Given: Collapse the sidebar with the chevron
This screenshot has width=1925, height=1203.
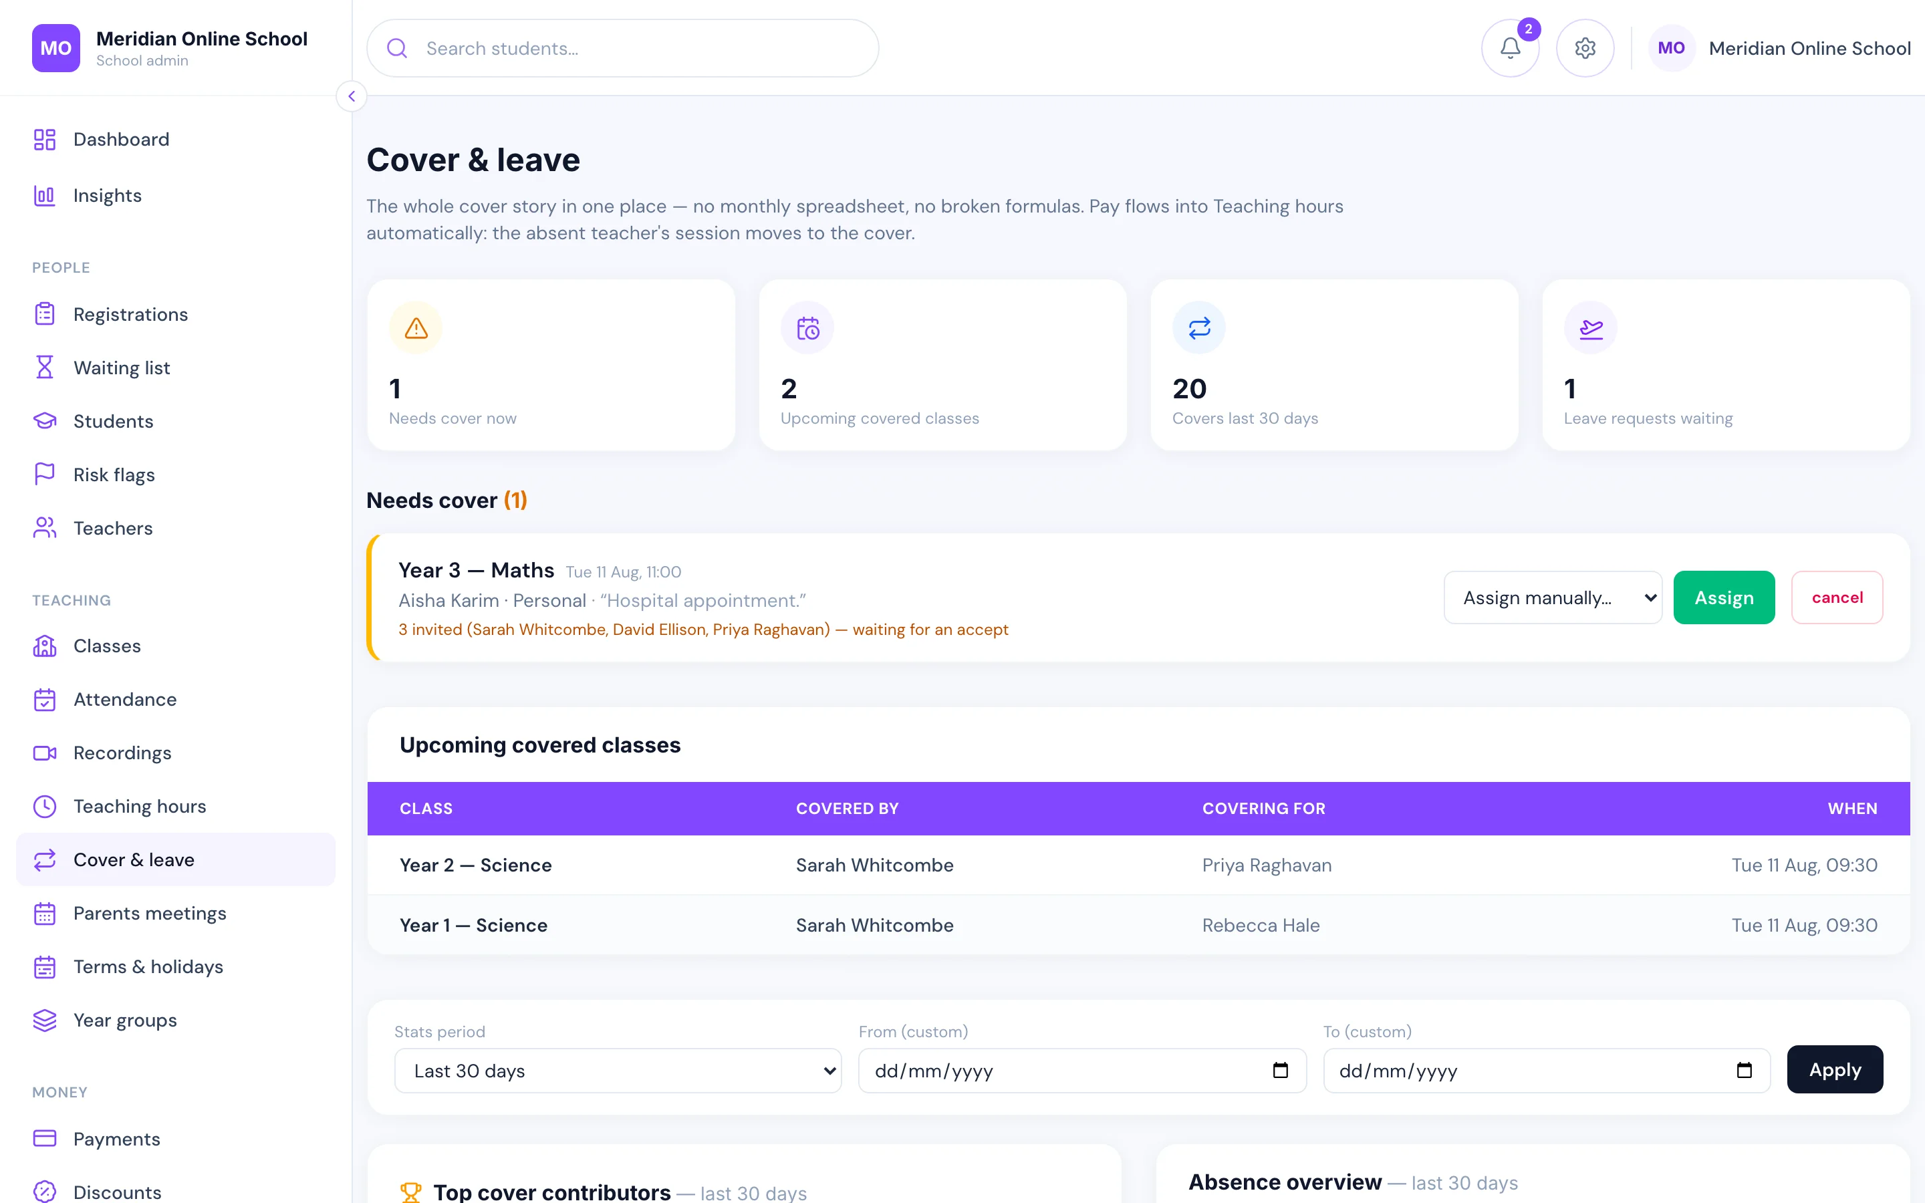Looking at the screenshot, I should [352, 96].
